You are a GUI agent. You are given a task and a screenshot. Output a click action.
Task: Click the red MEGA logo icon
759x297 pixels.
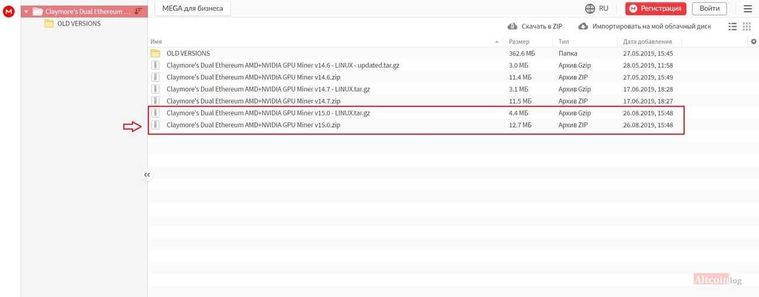(8, 11)
